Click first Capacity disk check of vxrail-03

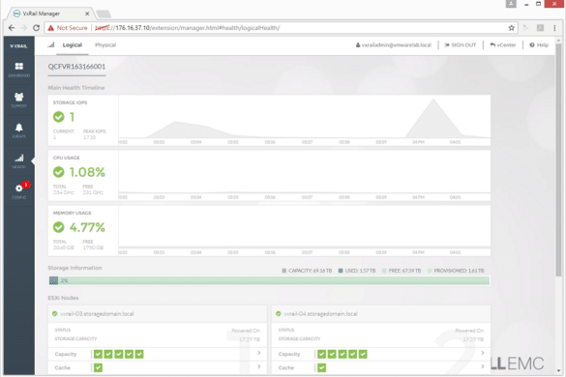tap(98, 354)
